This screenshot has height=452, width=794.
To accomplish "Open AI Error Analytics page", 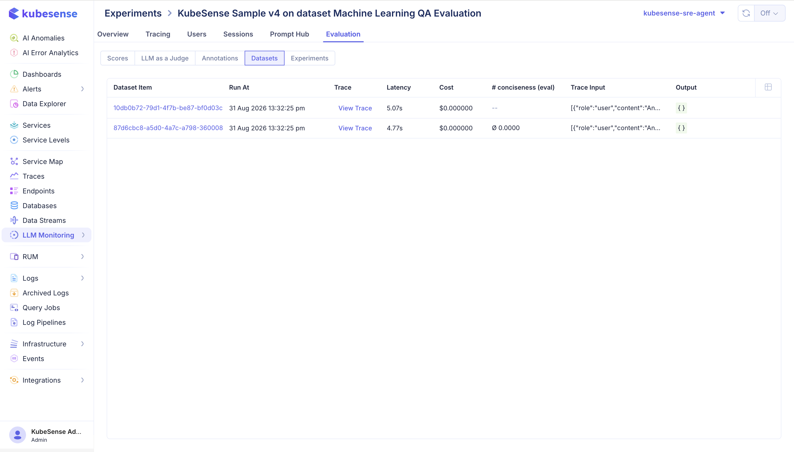I will 50,53.
